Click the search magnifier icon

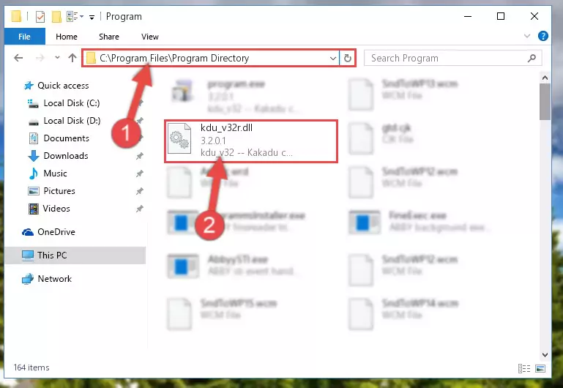point(532,58)
